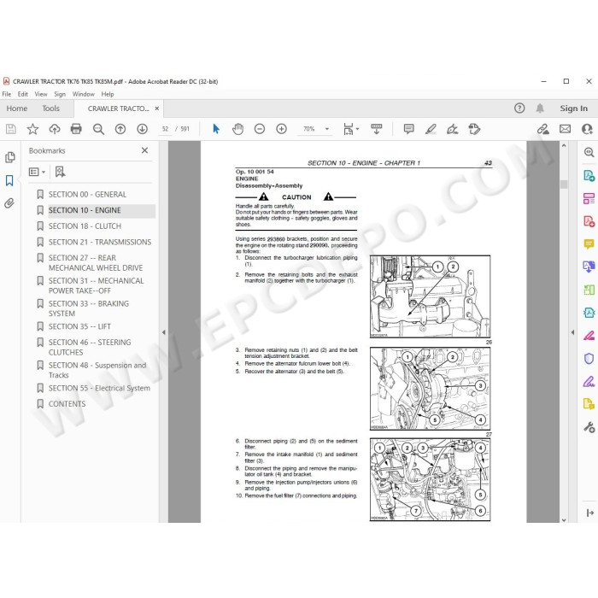Open bookmark SECTION 00 - GENERAL
Viewport: 598px width, 598px height.
87,195
